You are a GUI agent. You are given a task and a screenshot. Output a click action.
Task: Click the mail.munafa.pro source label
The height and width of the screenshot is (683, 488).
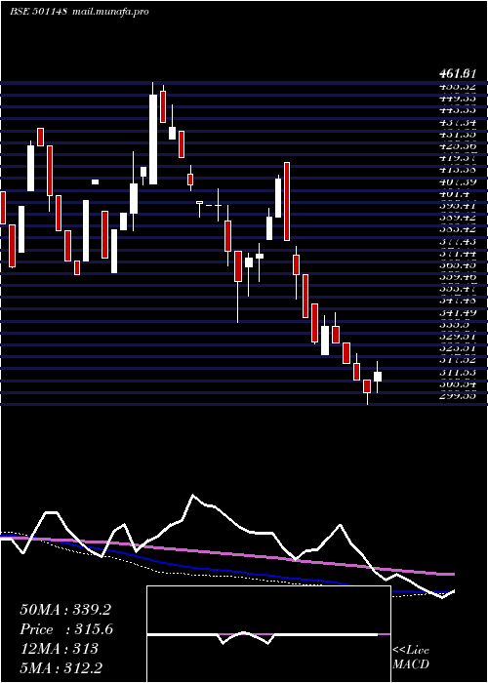coord(108,12)
